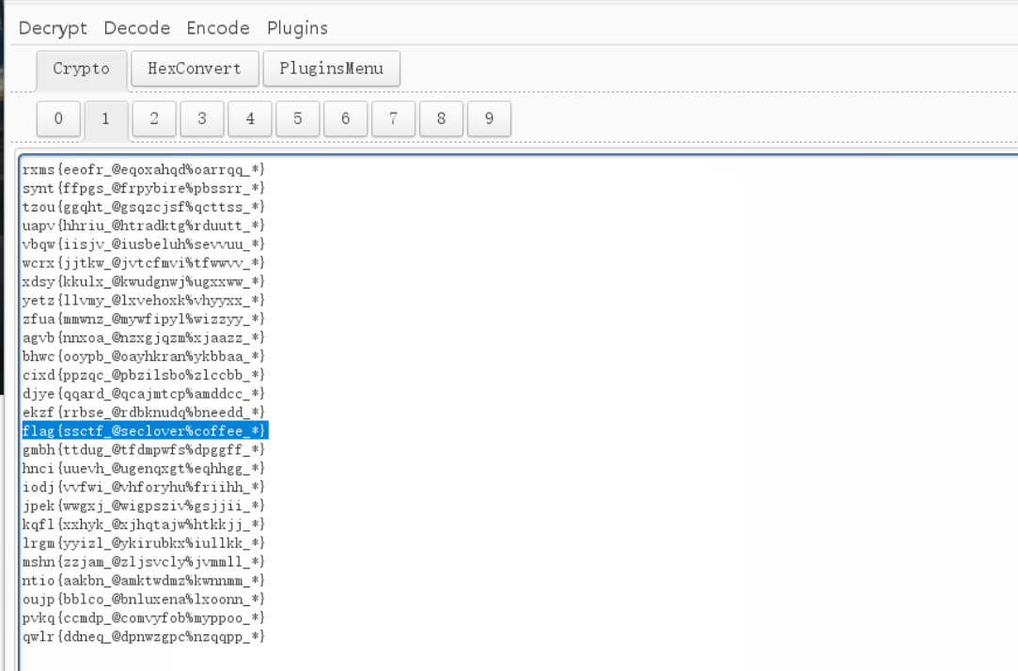1018x671 pixels.
Task: Click the line starting with agvb{nnxoa
Action: coord(144,337)
